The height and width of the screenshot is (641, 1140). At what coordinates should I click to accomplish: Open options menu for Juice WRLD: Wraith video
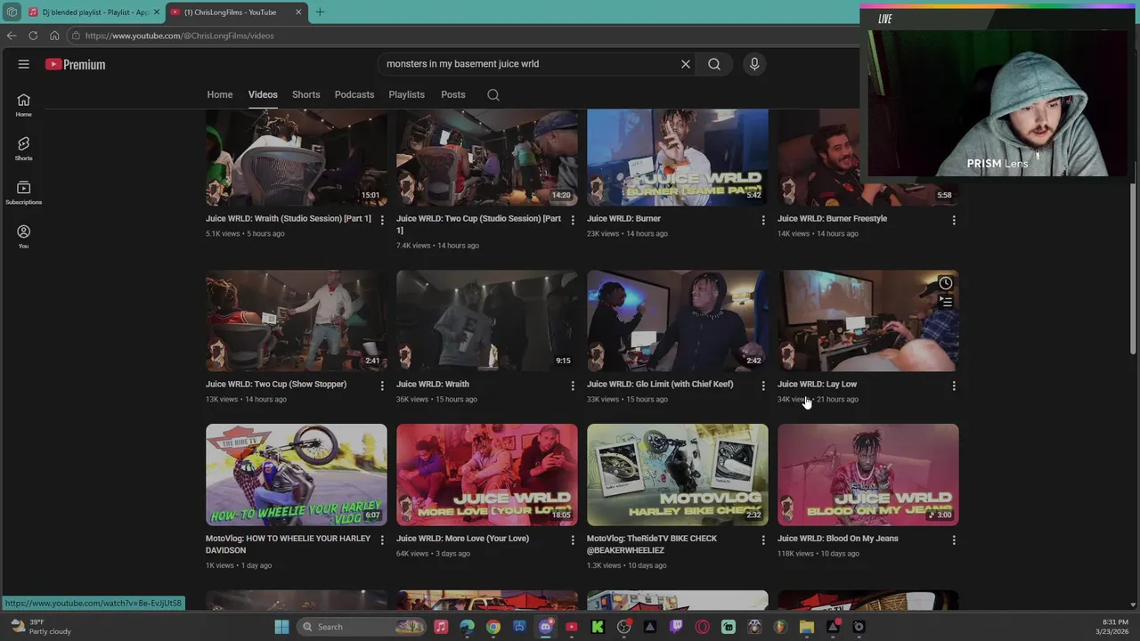point(573,385)
